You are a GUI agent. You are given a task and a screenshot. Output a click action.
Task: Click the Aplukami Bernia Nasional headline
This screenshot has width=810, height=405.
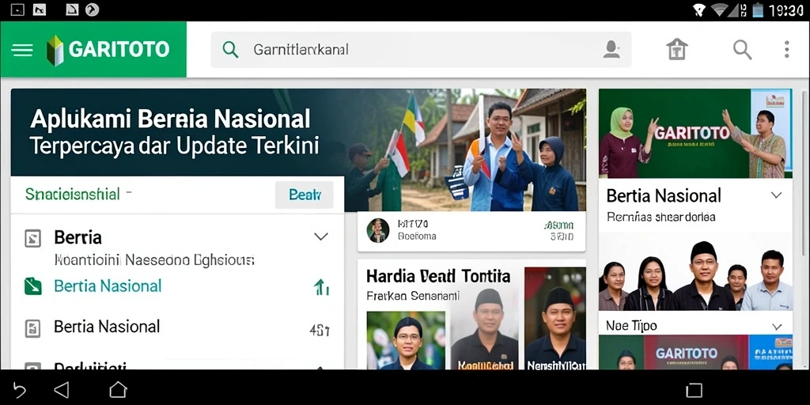171,119
